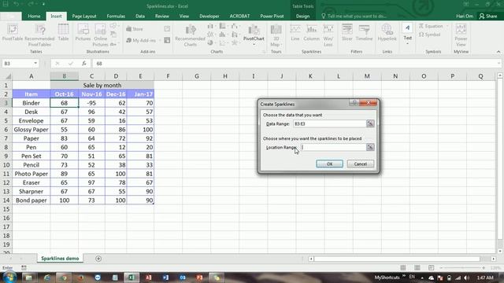Select cell containing -95

click(91, 103)
